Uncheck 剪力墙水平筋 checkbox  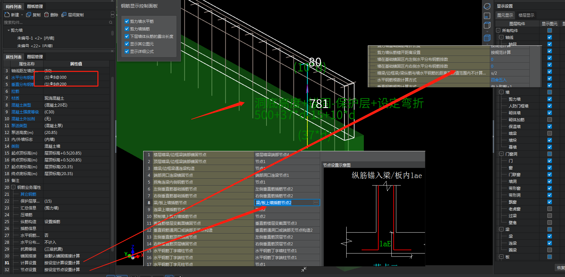click(x=127, y=21)
